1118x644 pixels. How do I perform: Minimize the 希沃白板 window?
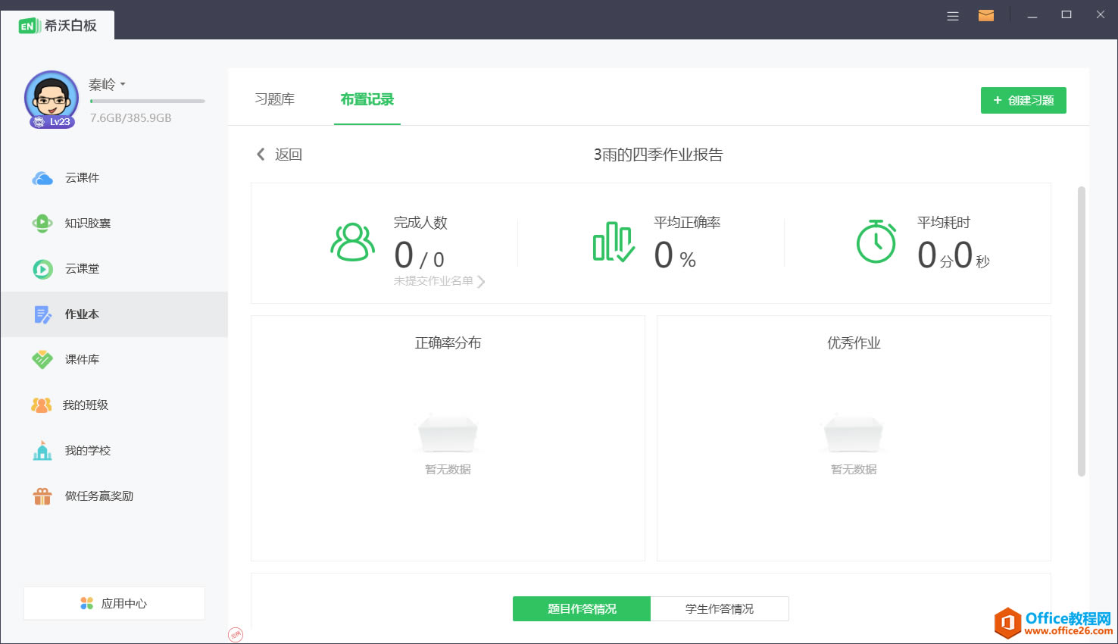[x=1032, y=16]
